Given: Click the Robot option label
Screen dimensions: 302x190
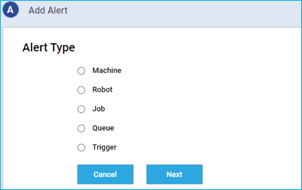Looking at the screenshot, I should point(102,90).
